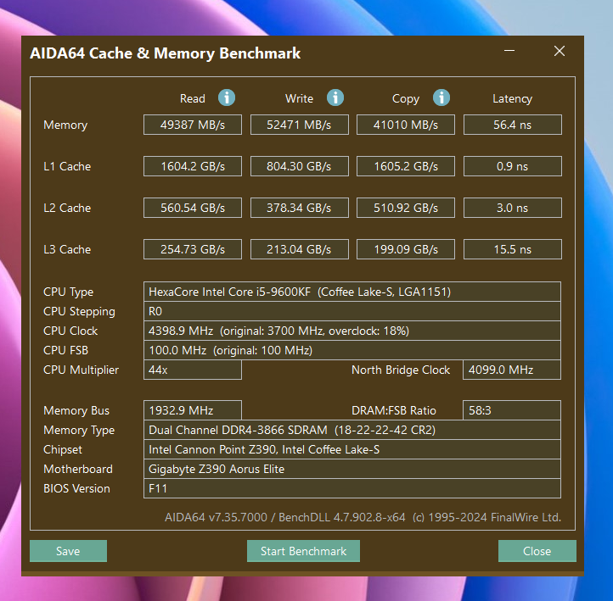Click Memory Type field DDR4-3866 SDRAM

[x=352, y=430]
